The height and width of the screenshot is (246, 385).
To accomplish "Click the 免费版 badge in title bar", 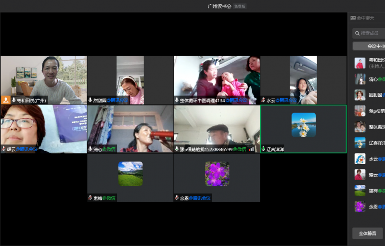I will tap(240, 6).
